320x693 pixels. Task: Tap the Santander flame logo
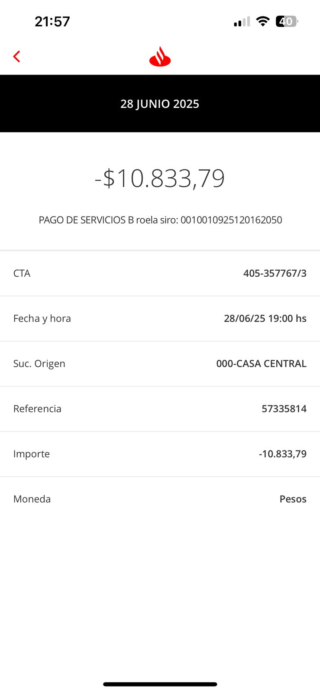[160, 57]
